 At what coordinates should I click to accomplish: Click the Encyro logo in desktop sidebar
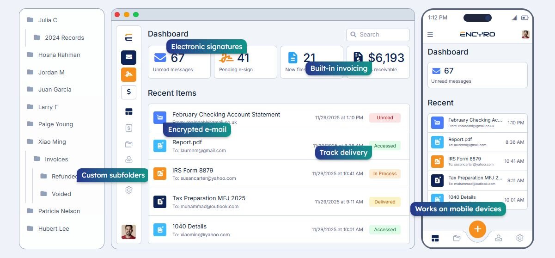tap(128, 38)
